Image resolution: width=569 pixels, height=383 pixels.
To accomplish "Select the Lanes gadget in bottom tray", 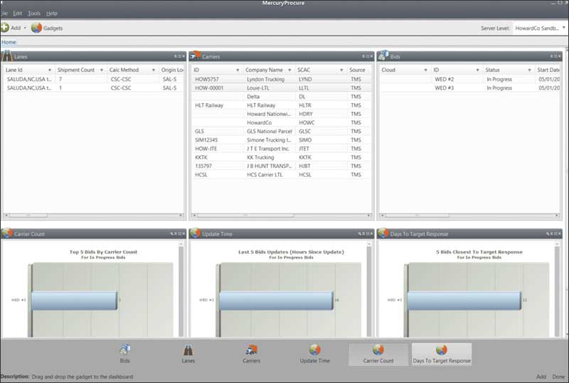I will [x=188, y=354].
